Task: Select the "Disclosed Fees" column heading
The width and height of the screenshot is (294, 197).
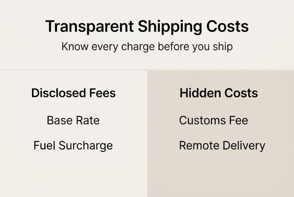Action: 73,93
